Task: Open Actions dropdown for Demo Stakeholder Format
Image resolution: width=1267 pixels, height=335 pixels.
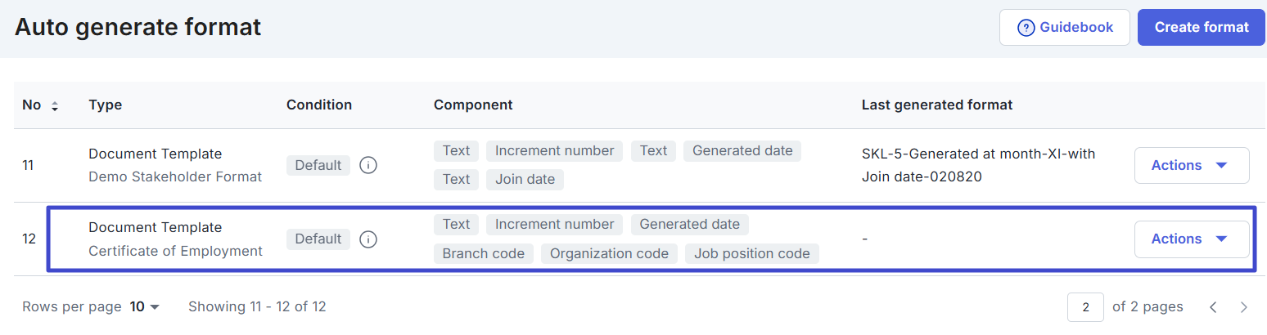Action: tap(1191, 166)
